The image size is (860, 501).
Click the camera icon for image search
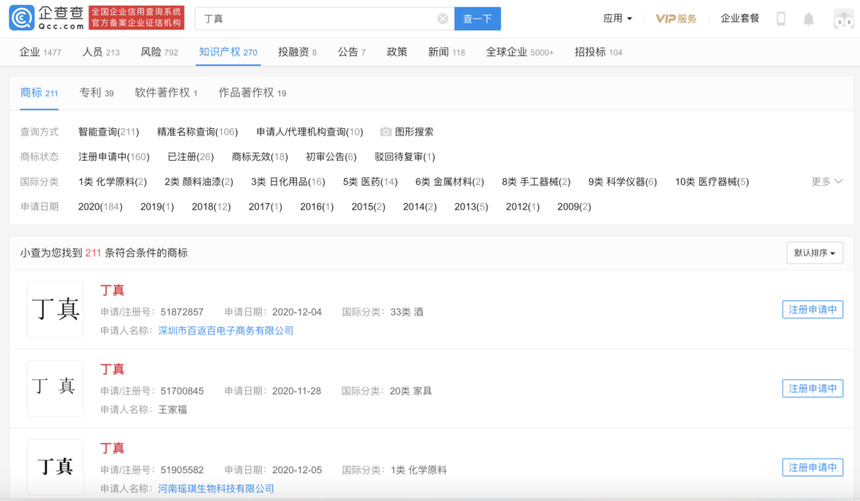coord(386,132)
